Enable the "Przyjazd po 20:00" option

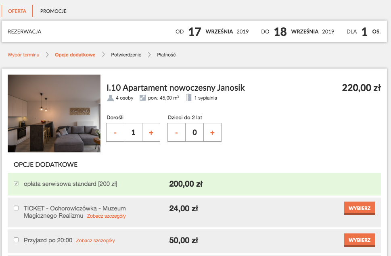15,239
